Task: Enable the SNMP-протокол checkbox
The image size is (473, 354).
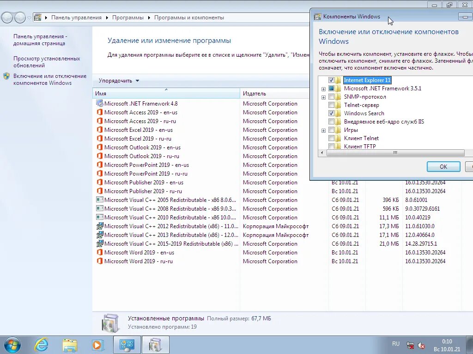Action: [331, 97]
